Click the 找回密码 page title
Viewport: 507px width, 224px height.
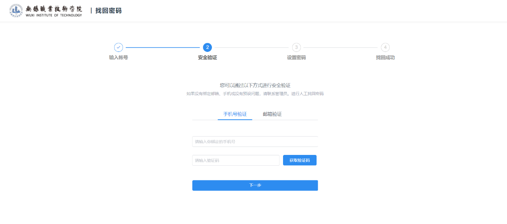point(108,11)
